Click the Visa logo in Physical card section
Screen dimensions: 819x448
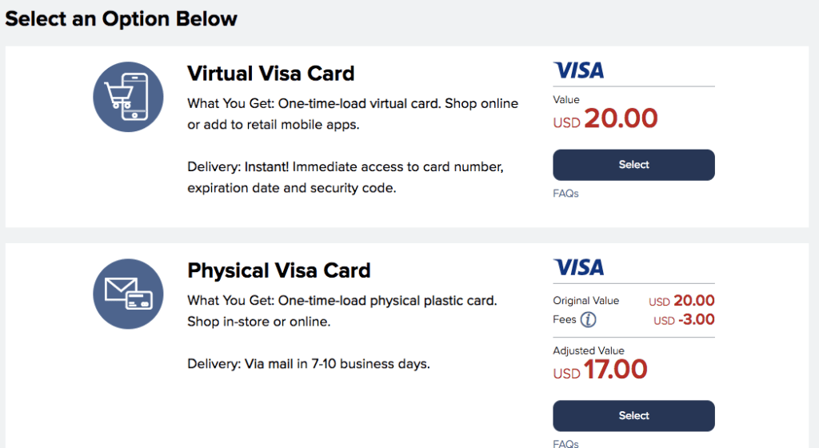(579, 267)
